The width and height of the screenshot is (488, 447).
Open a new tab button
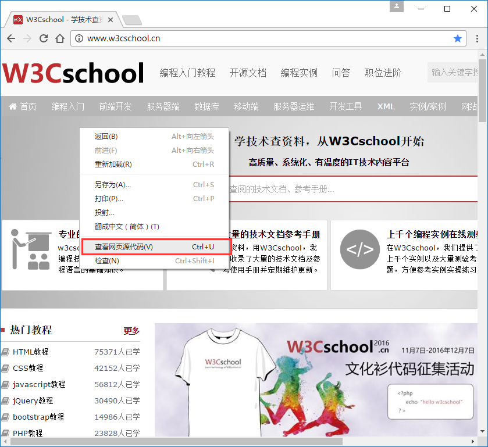coord(132,20)
